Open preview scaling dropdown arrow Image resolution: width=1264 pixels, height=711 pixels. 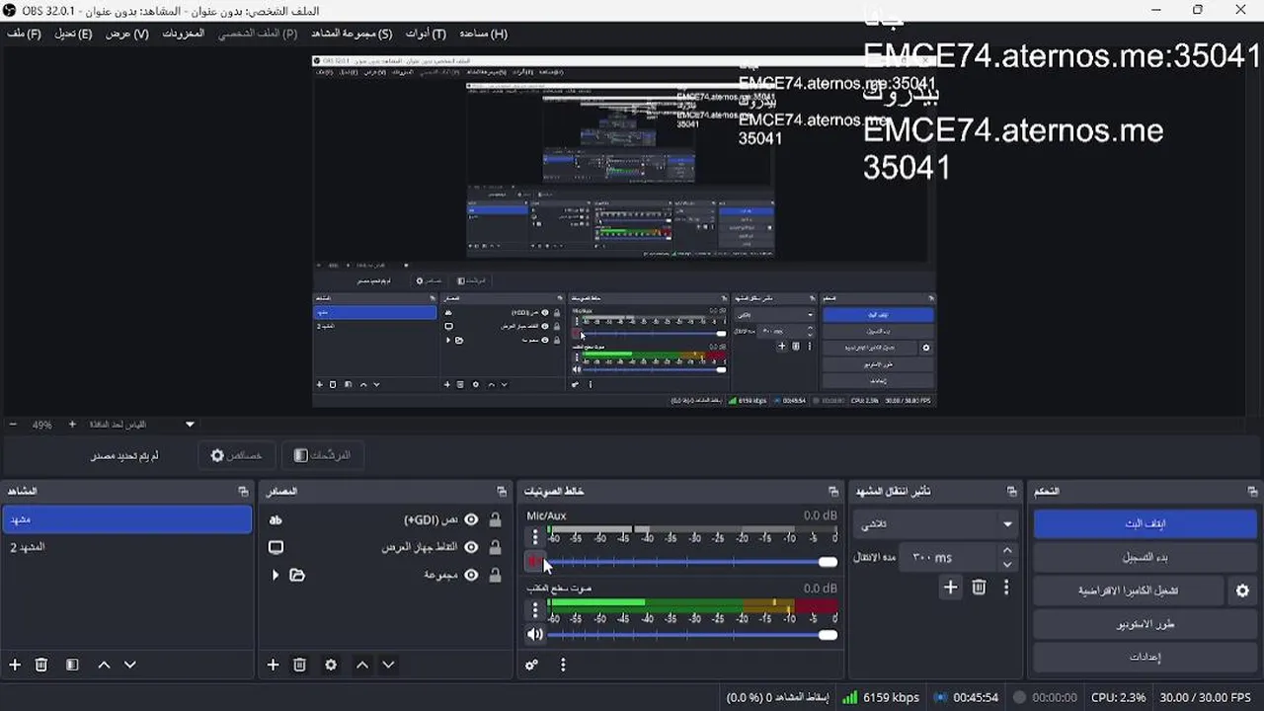(x=190, y=425)
